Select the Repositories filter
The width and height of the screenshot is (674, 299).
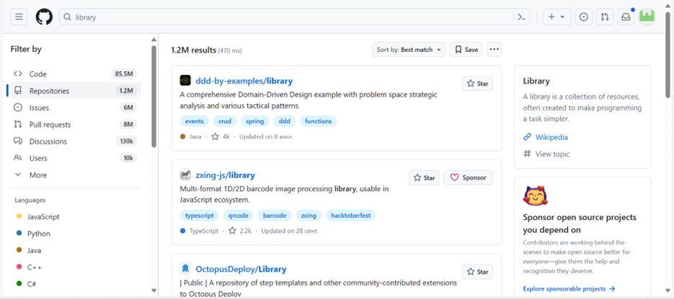(76, 91)
